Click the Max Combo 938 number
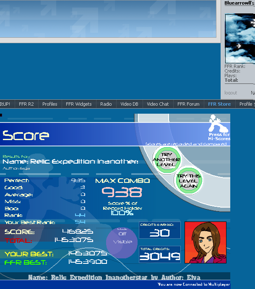This screenshot has height=289, width=255. pyautogui.click(x=122, y=193)
